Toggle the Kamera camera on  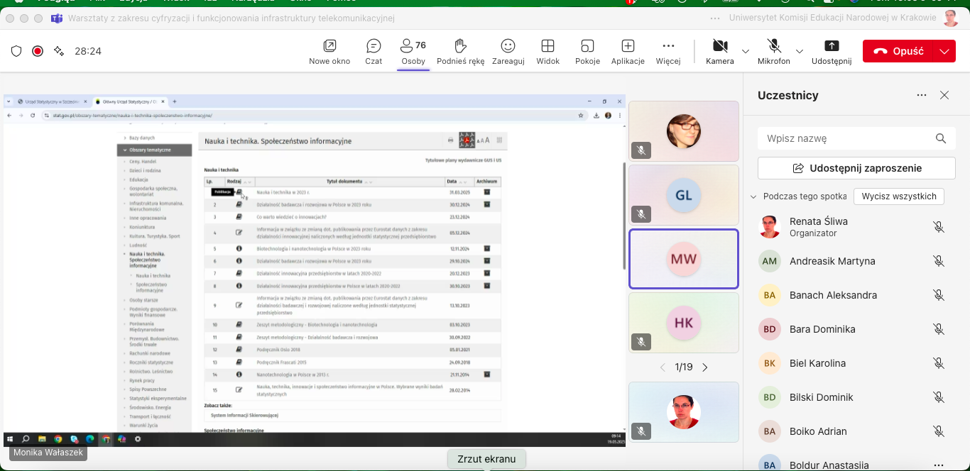719,51
